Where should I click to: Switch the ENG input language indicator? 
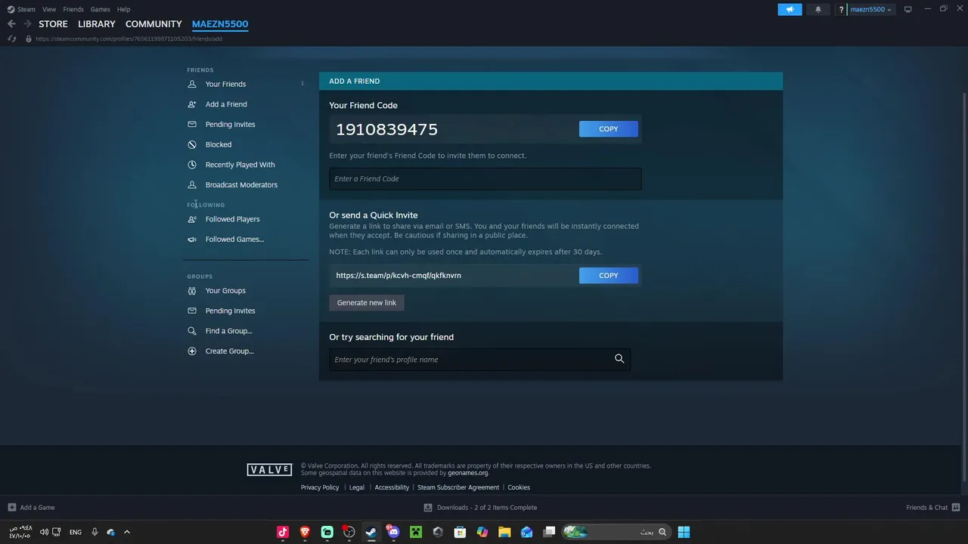click(76, 532)
